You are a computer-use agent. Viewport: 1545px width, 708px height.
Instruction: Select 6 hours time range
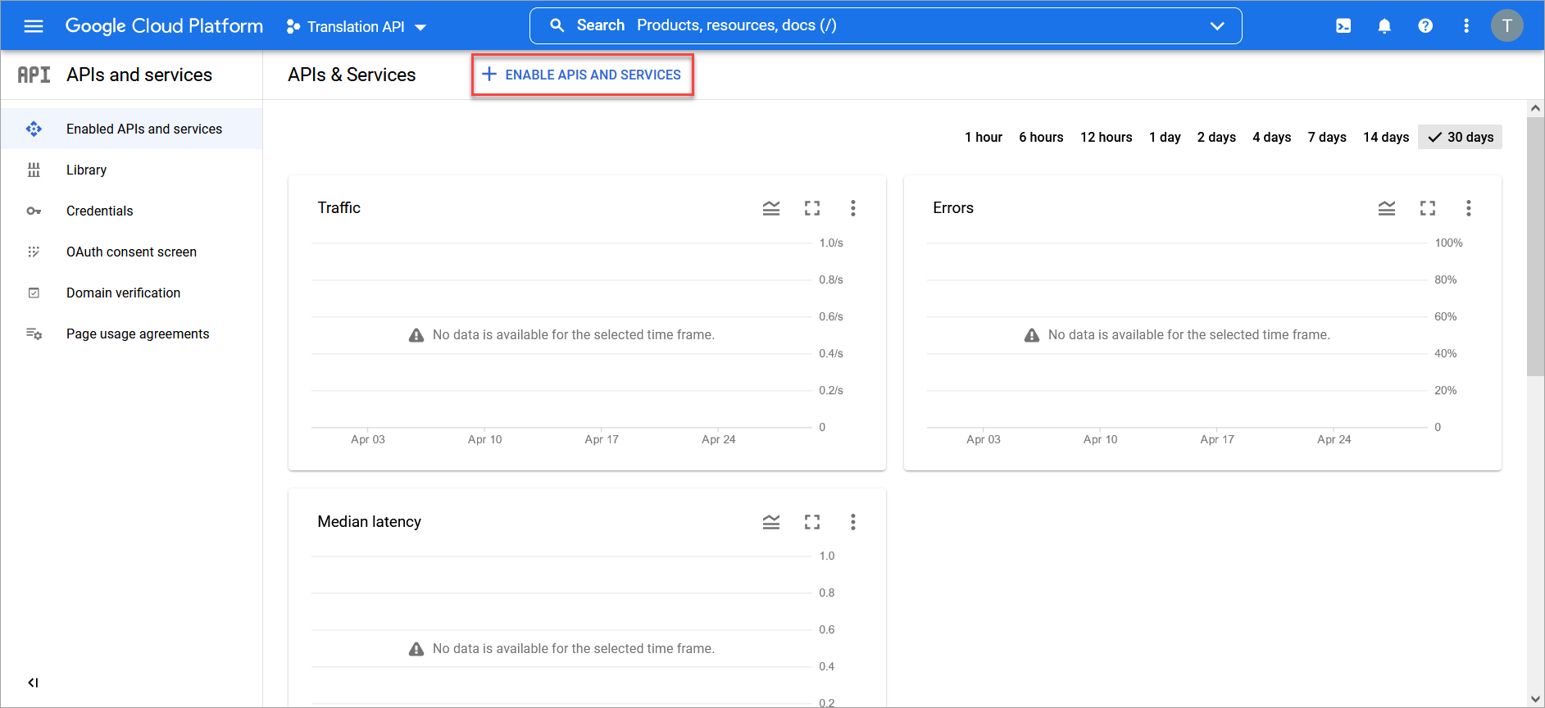(x=1041, y=137)
